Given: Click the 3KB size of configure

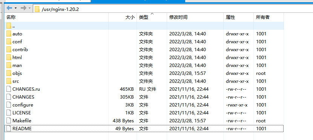Looking at the screenshot, I should (129, 105).
